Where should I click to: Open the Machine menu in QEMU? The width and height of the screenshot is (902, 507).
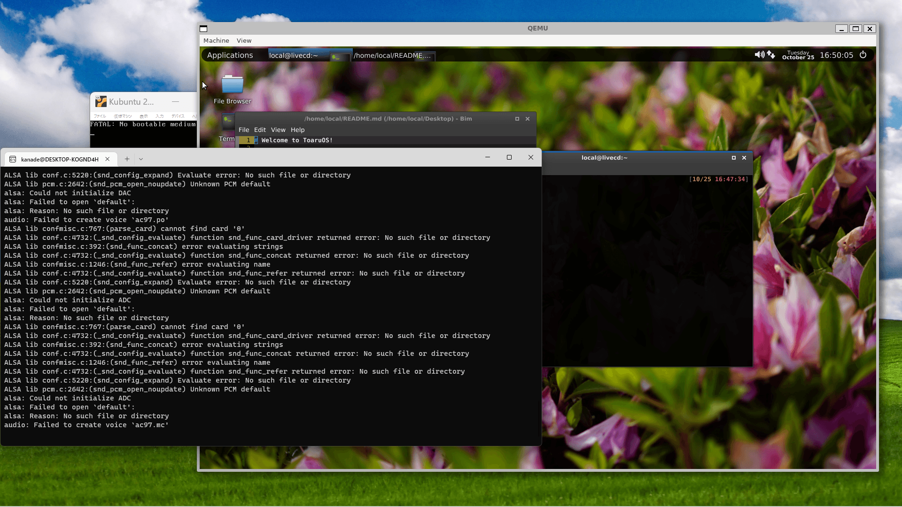point(216,41)
